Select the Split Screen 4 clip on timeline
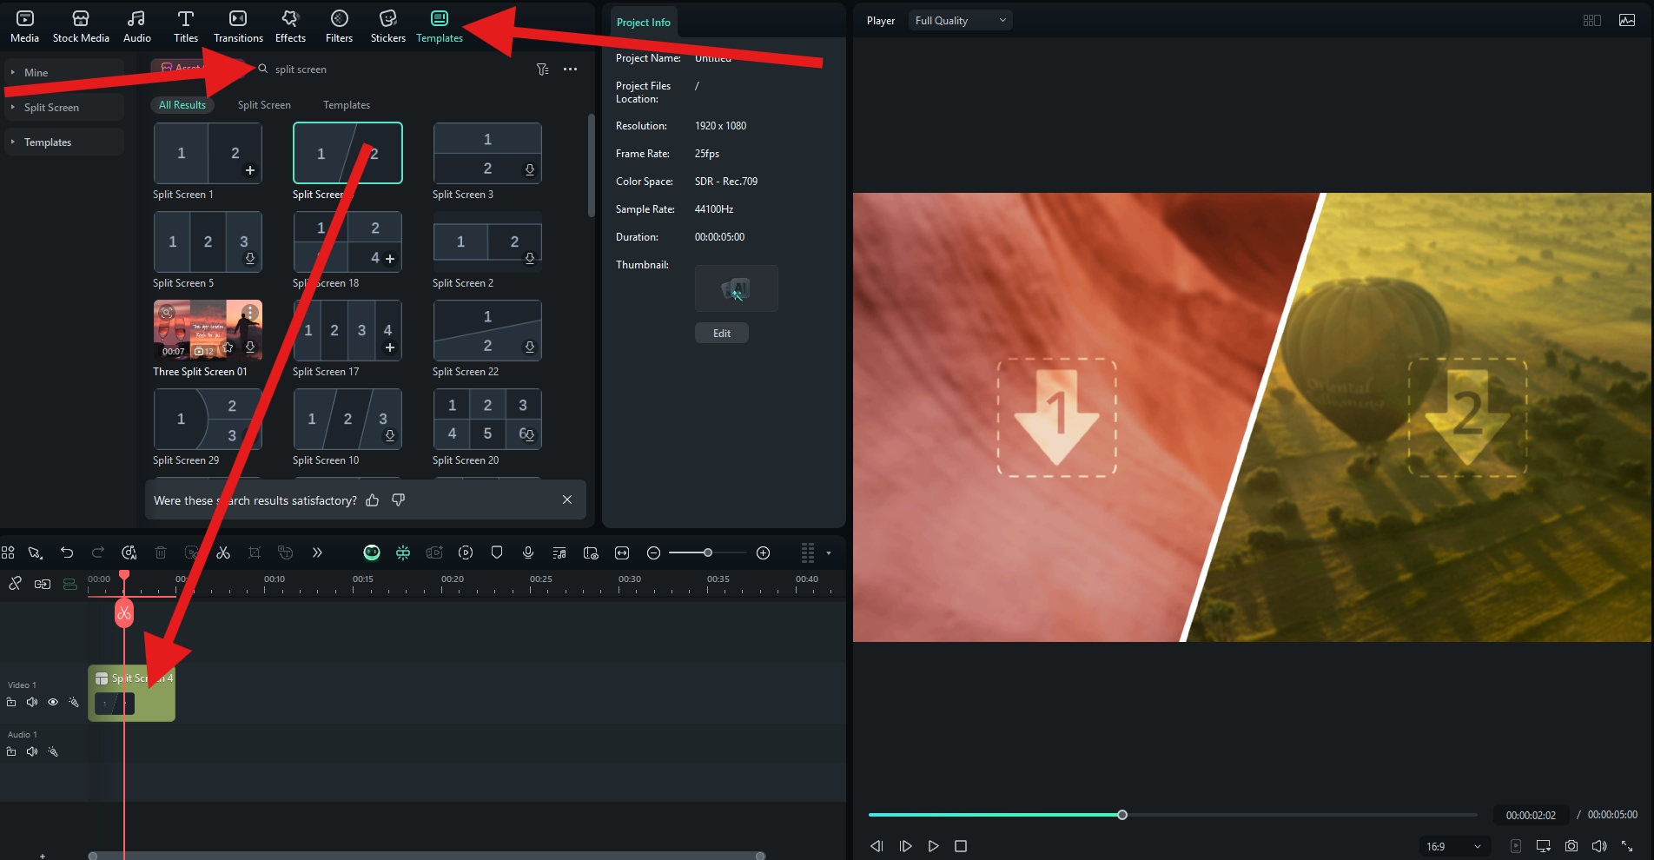This screenshot has height=860, width=1654. [x=132, y=693]
